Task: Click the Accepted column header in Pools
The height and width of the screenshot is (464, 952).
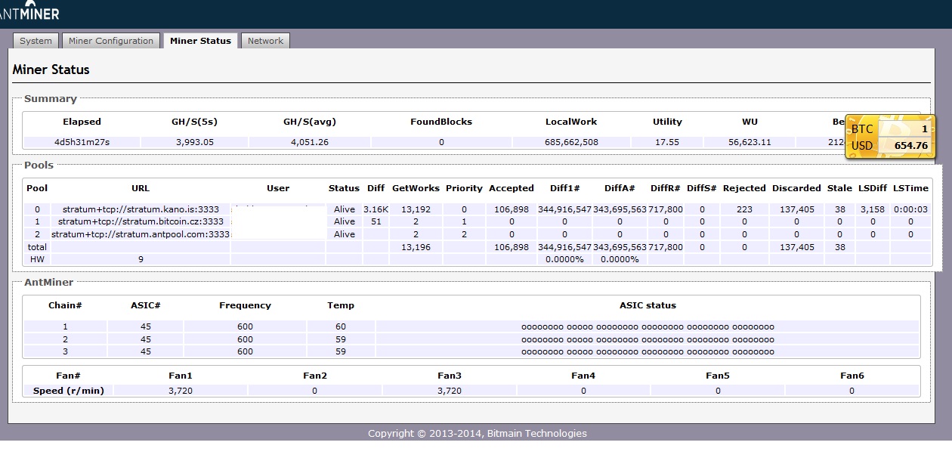Action: click(x=511, y=188)
